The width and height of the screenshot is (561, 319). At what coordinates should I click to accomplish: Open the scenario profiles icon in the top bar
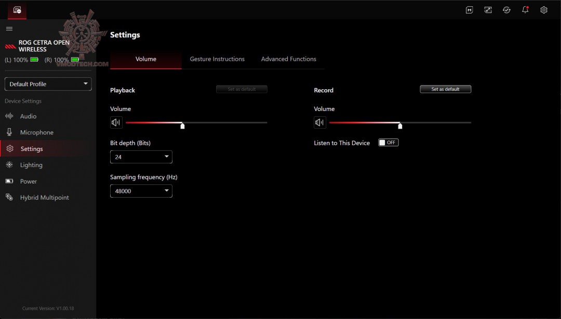pos(488,10)
